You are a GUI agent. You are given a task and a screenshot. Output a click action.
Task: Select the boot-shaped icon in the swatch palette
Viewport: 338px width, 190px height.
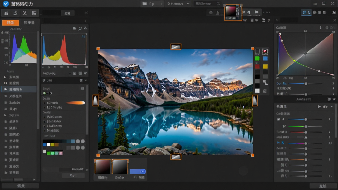click(265, 83)
